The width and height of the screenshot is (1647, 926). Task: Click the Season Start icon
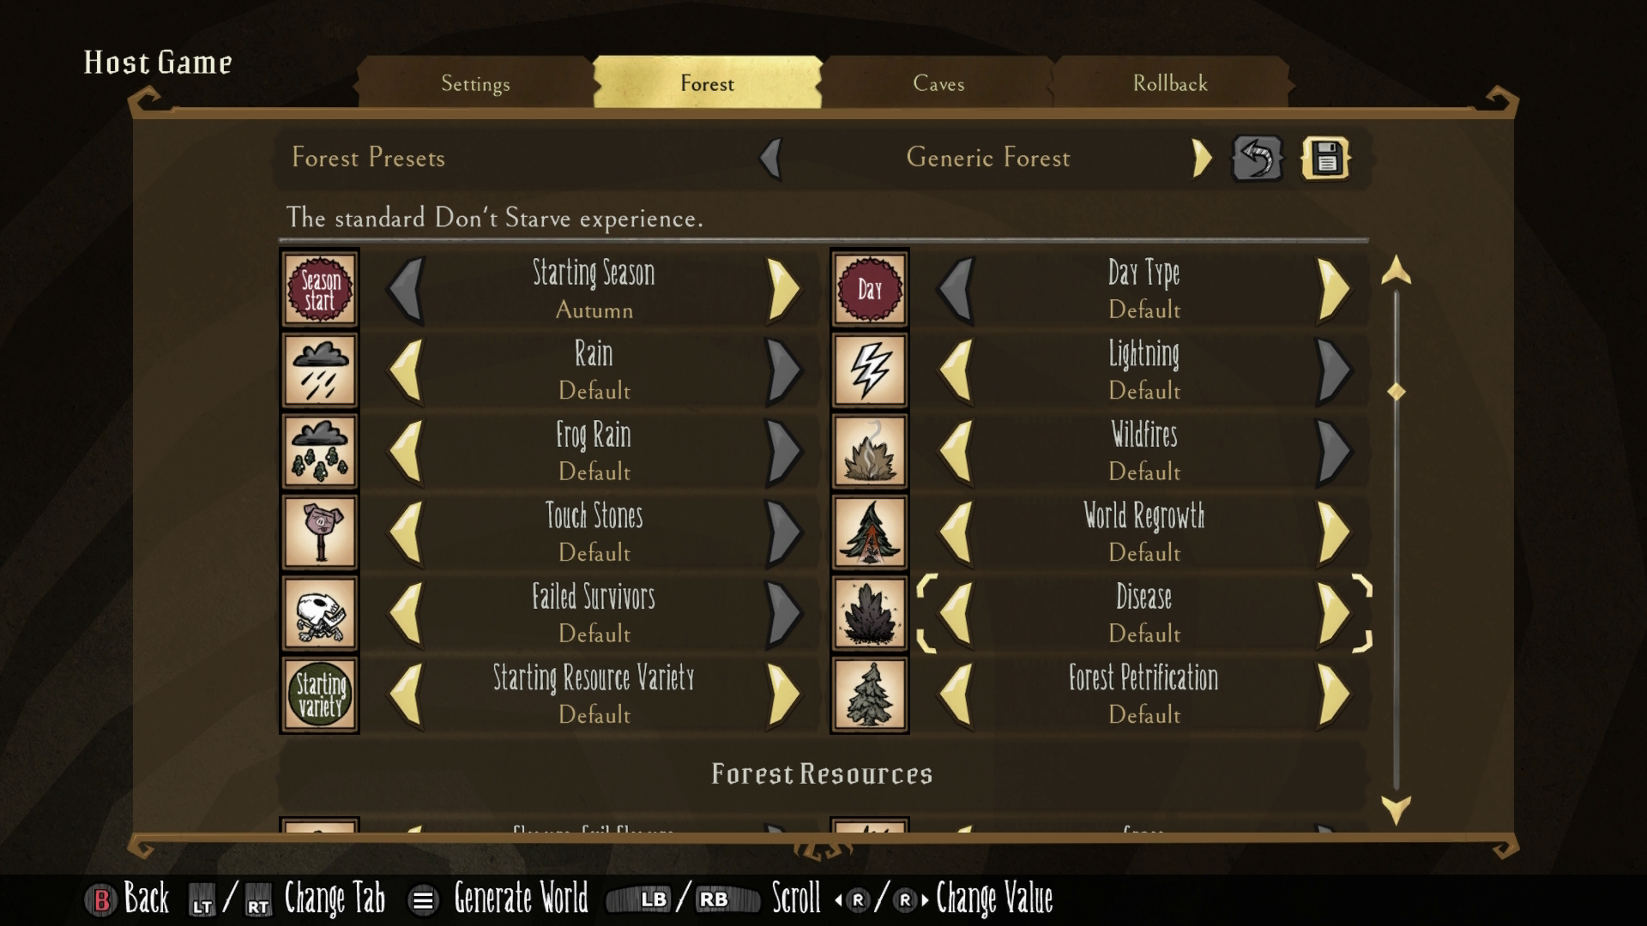319,287
